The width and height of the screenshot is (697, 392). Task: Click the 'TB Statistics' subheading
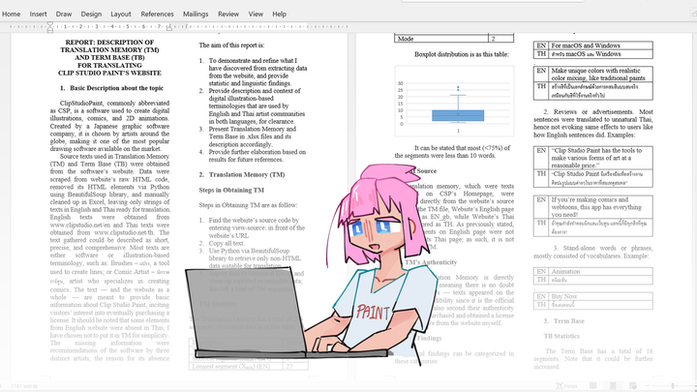[x=561, y=336]
